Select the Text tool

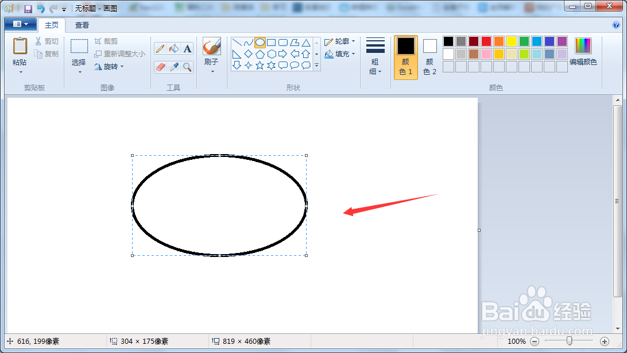click(x=187, y=49)
